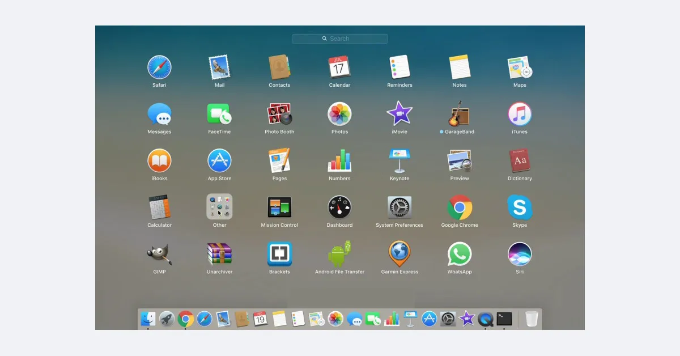Open System Preferences in Launchpad grid

click(399, 207)
